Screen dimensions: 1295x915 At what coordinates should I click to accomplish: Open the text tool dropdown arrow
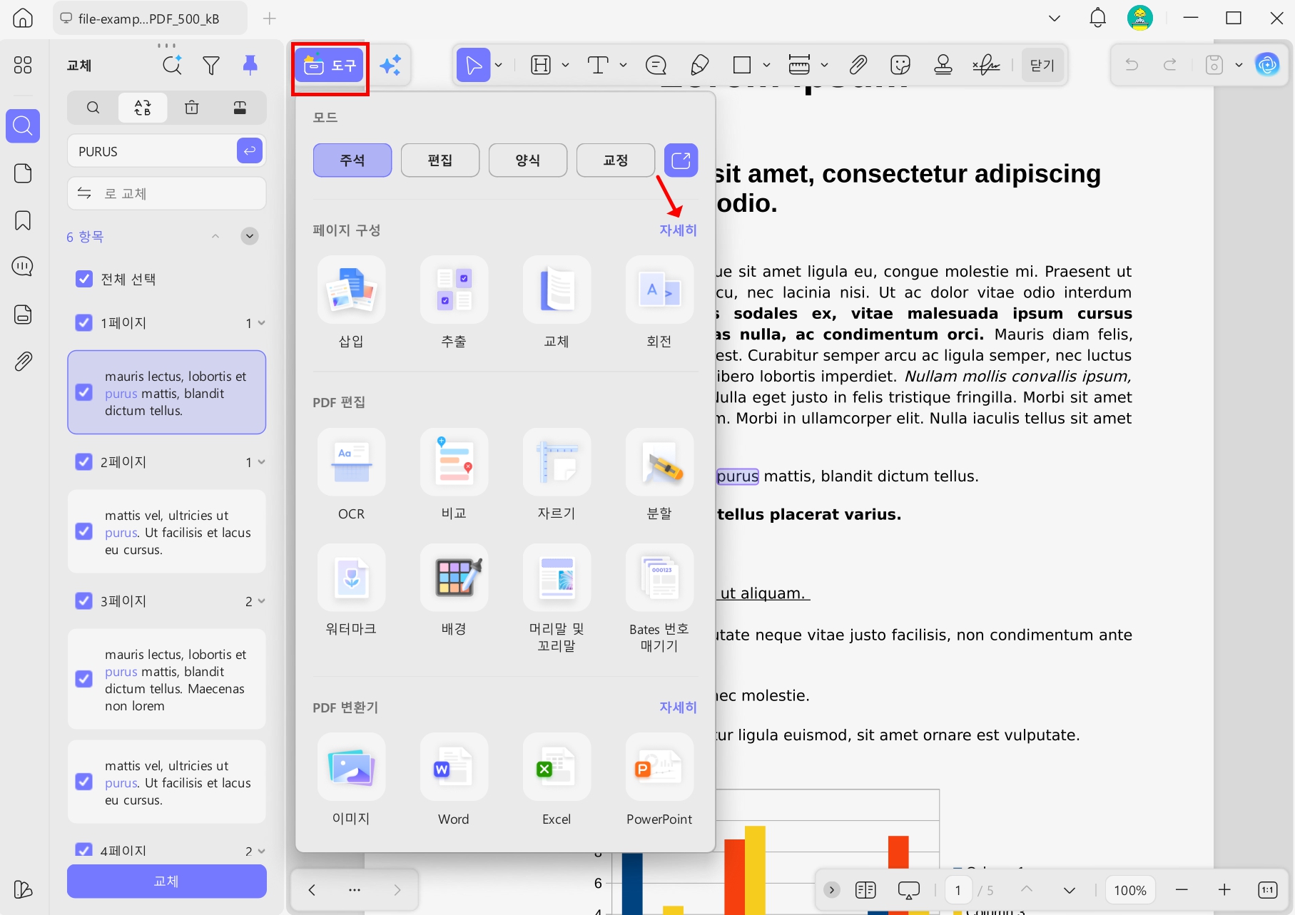pyautogui.click(x=623, y=66)
